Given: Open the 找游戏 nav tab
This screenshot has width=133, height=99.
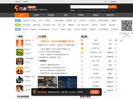Looking at the screenshot, I should tap(51, 15).
